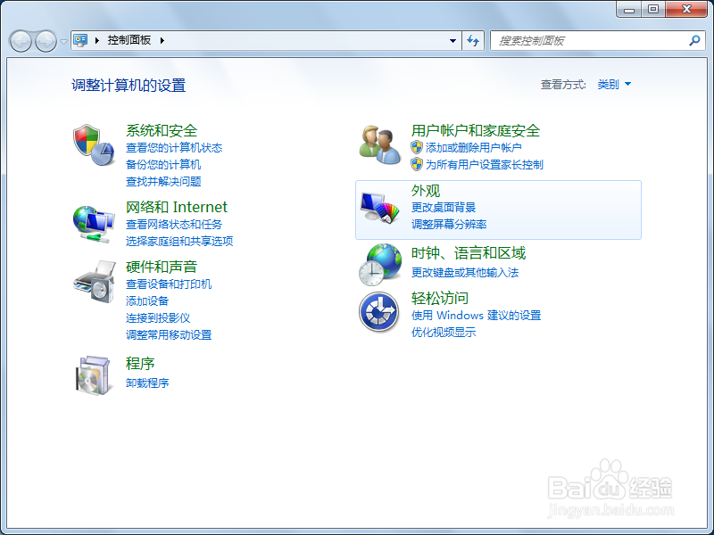Screen dimensions: 714x535
Task: Open recent pages dropdown next to Forward
Action: [63, 41]
